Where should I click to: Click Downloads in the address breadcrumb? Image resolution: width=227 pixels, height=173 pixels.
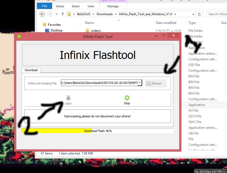click(x=105, y=14)
